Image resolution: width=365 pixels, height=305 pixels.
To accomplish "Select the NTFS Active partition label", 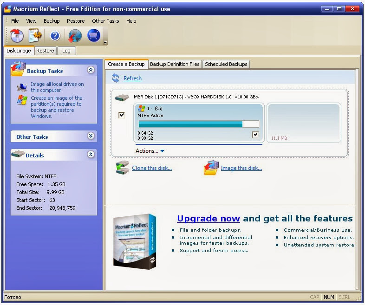I will pos(150,116).
